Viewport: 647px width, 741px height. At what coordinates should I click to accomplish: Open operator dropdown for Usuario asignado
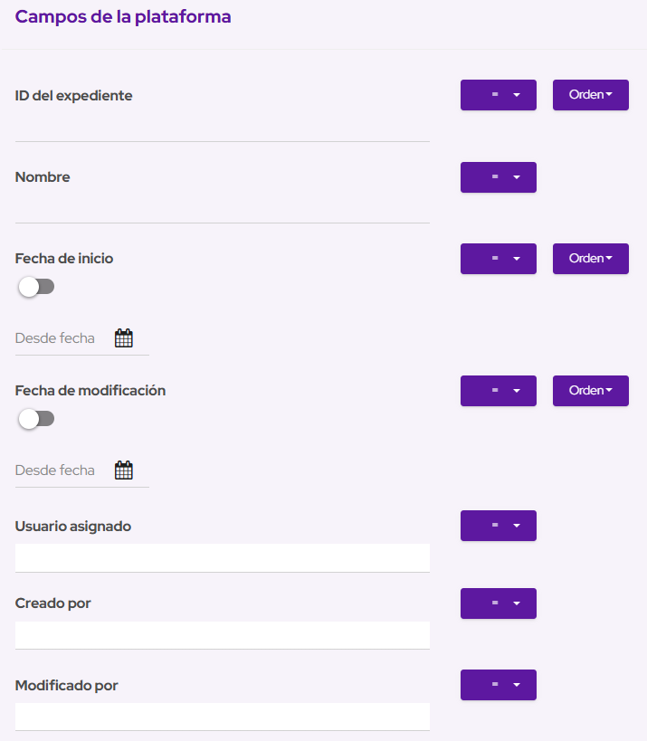(499, 526)
